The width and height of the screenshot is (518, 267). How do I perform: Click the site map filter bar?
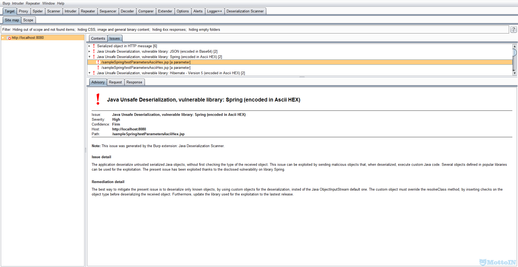point(255,29)
